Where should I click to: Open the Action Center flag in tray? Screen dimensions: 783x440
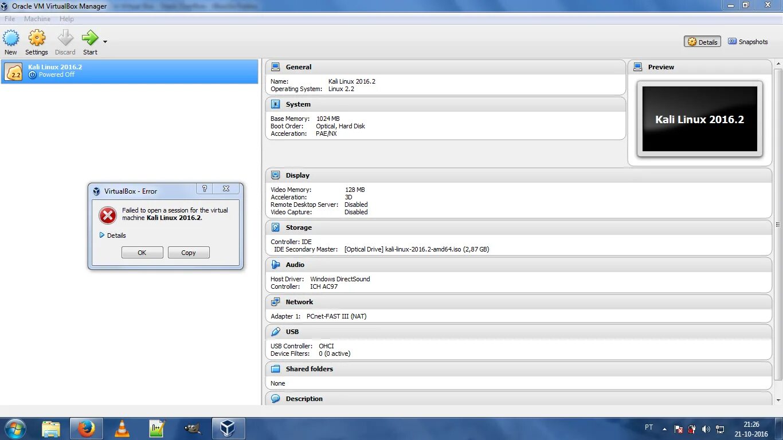tap(679, 429)
